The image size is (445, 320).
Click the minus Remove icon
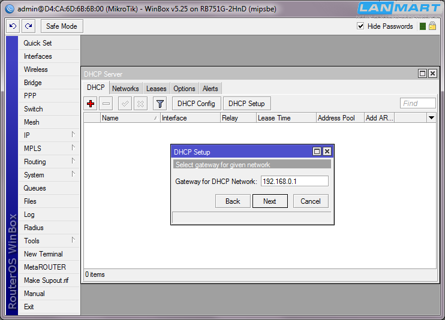[106, 104]
